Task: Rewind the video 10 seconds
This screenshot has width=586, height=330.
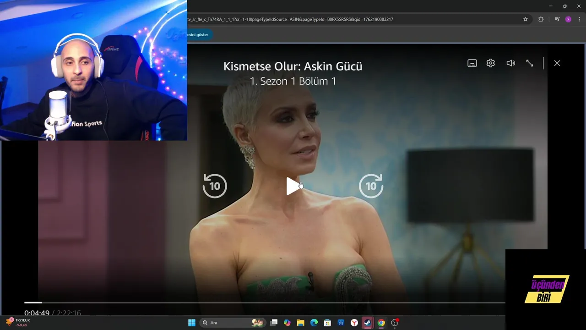Action: (x=215, y=186)
